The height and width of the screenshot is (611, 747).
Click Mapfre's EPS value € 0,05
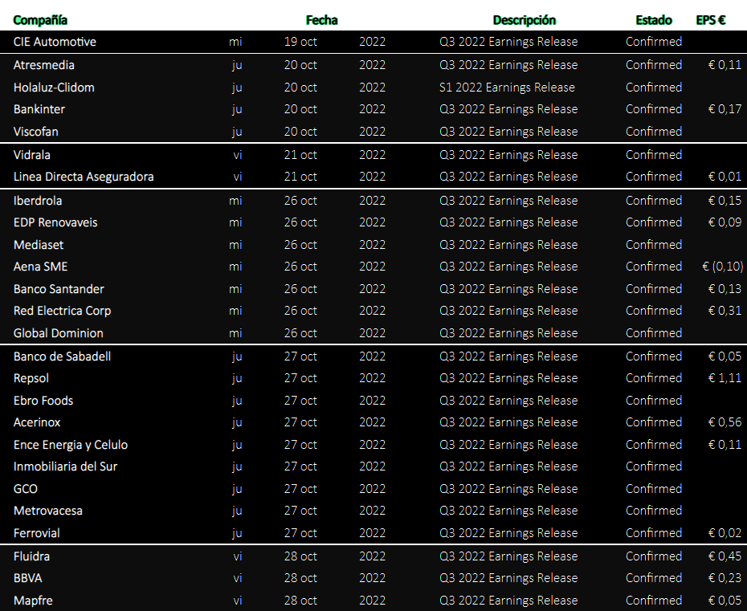tap(725, 601)
